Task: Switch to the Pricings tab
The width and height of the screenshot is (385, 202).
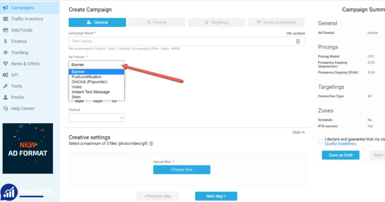Action: [x=157, y=22]
